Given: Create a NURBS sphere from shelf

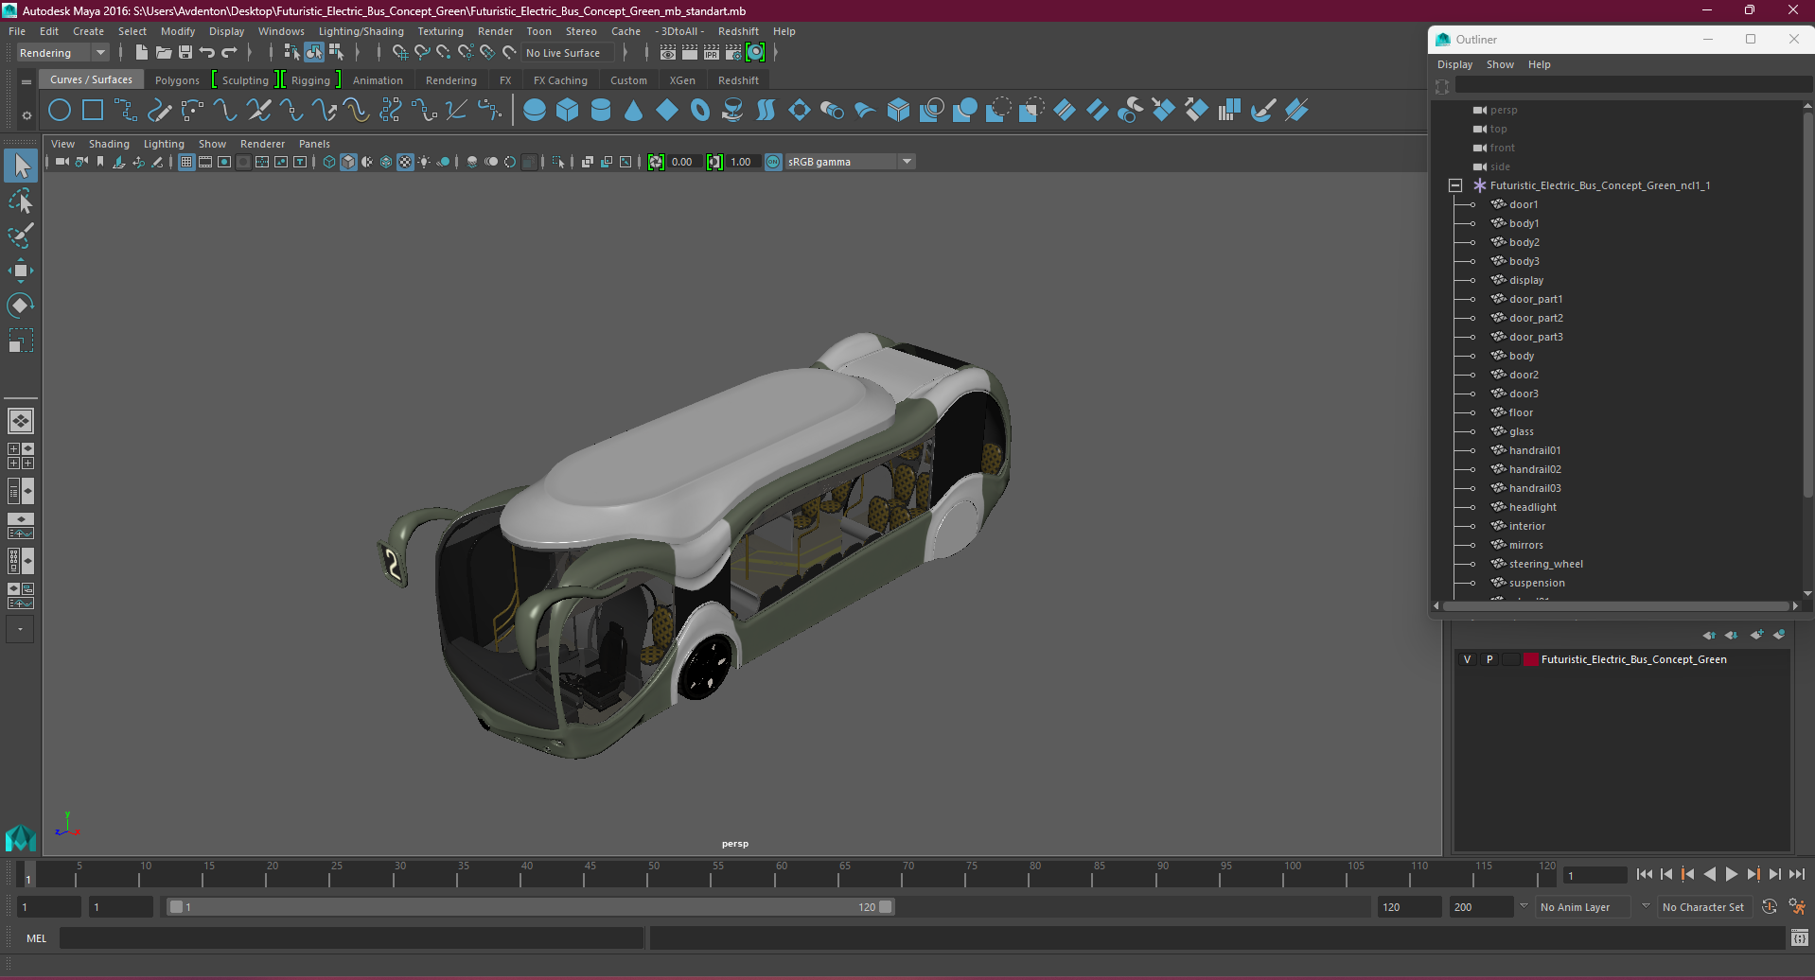Looking at the screenshot, I should (x=535, y=111).
